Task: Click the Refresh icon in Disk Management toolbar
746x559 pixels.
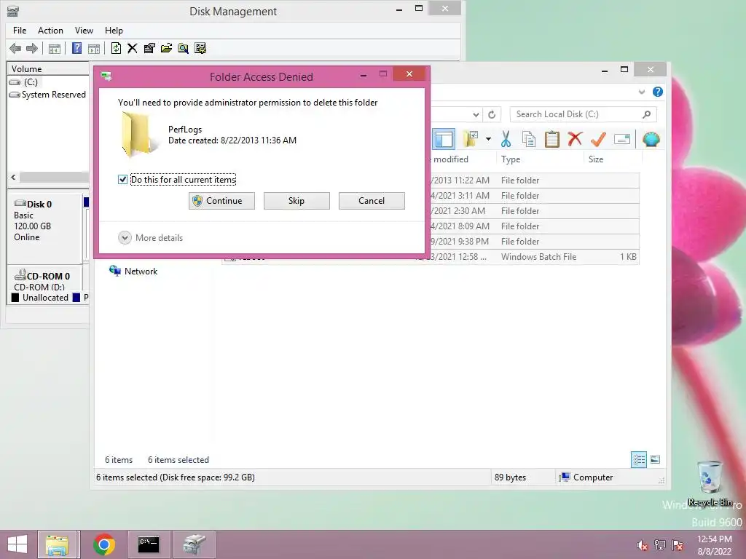Action: pyautogui.click(x=116, y=48)
